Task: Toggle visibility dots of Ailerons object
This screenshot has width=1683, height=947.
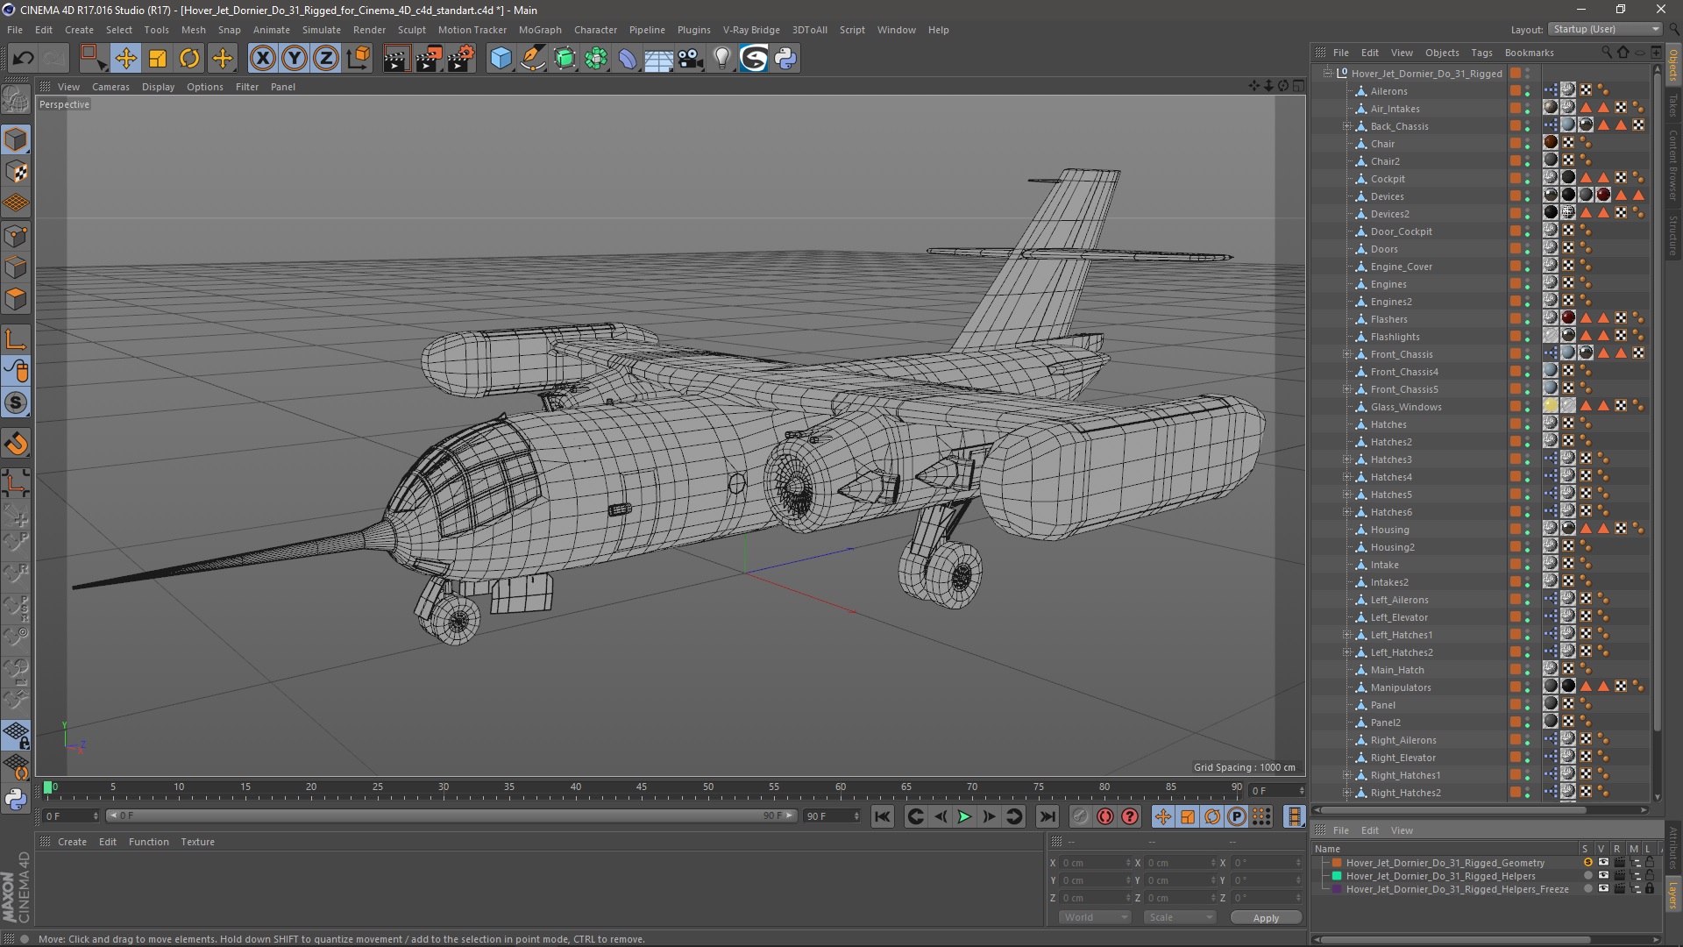Action: 1527,91
